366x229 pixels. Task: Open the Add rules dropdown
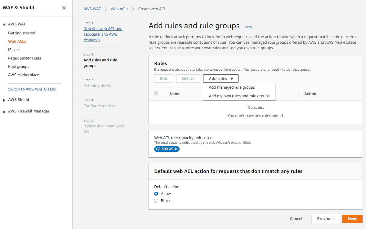coord(221,79)
